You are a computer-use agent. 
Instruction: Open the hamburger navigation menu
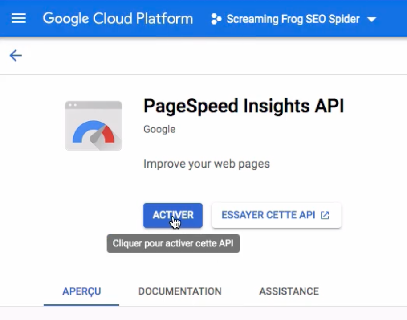point(18,18)
